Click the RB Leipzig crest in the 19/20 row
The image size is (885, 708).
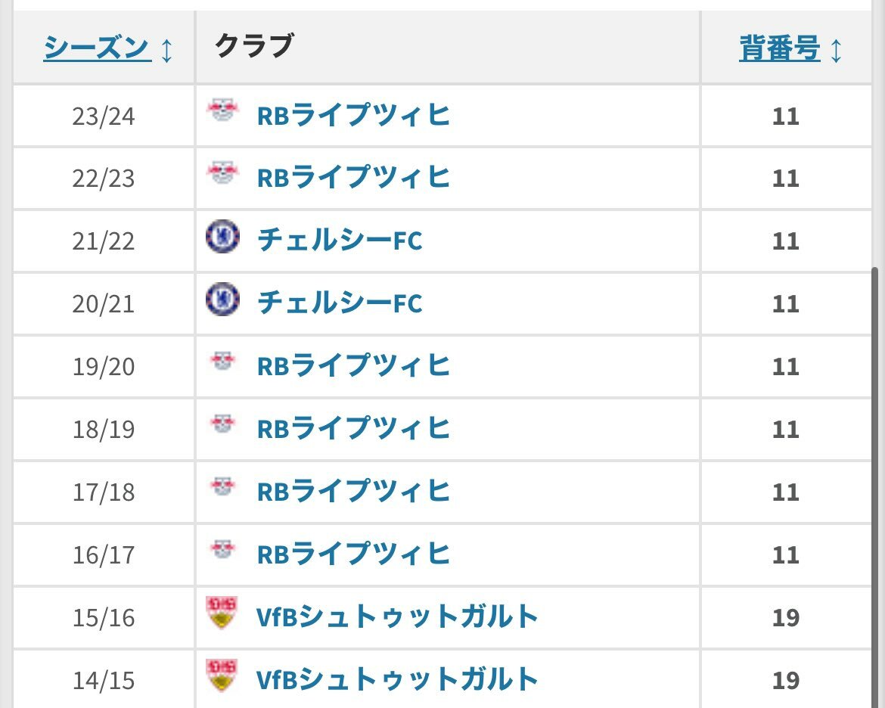[x=222, y=363]
